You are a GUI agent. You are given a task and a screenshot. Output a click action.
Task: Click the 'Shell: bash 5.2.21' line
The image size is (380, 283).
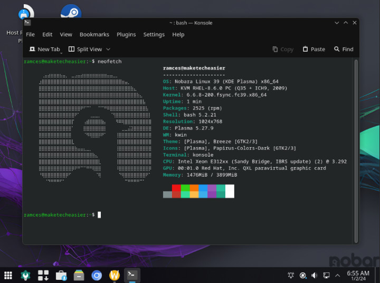tap(189, 115)
